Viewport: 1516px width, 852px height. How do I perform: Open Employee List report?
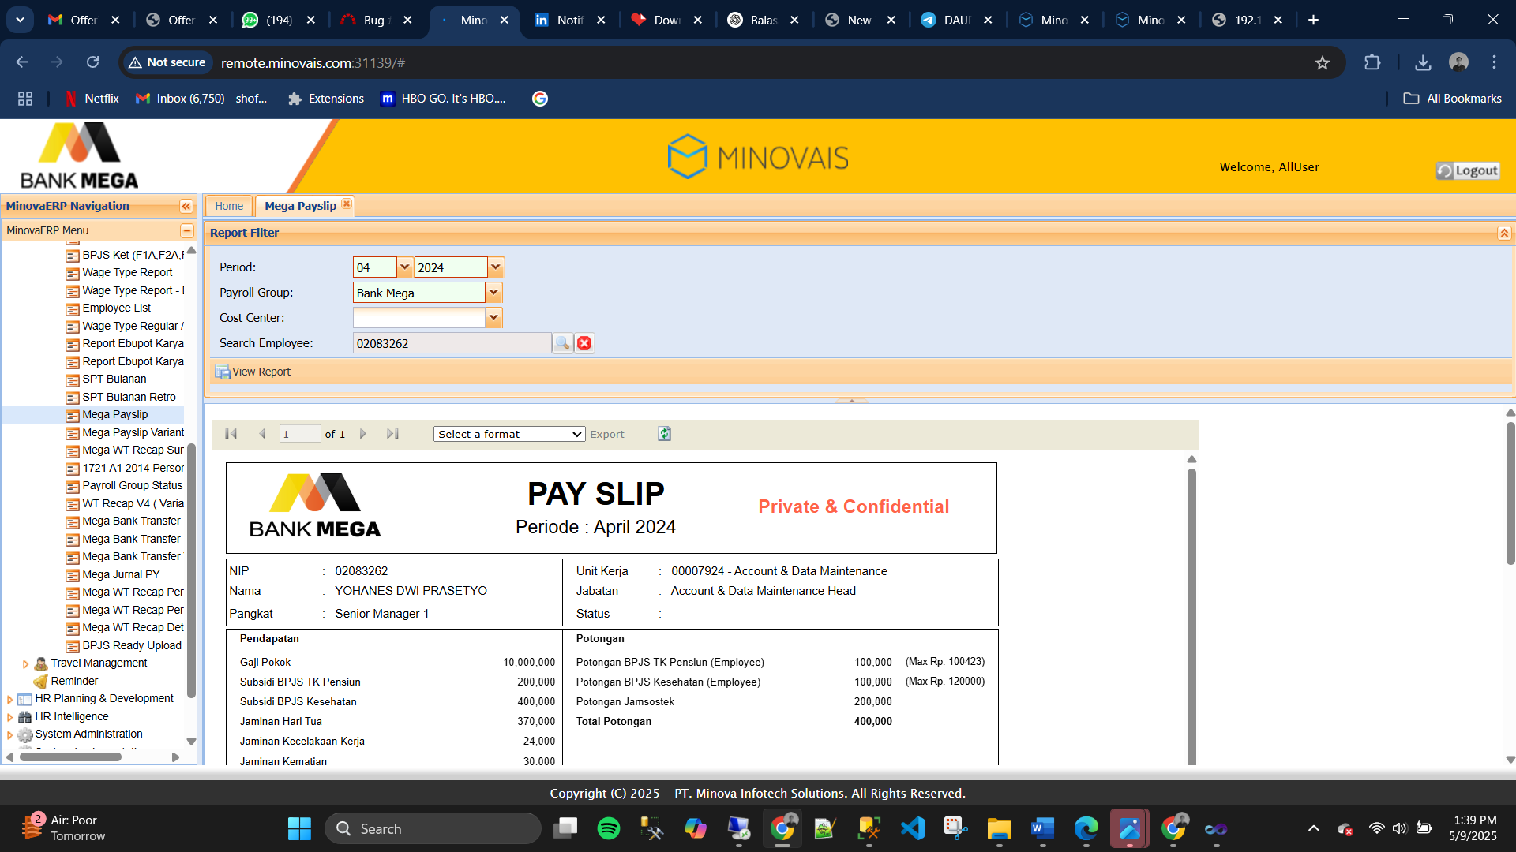[116, 308]
